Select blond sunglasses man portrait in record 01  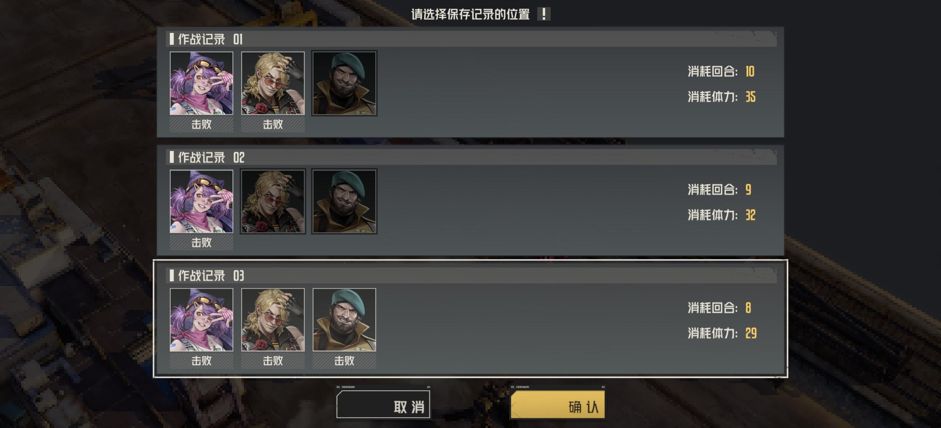273,83
